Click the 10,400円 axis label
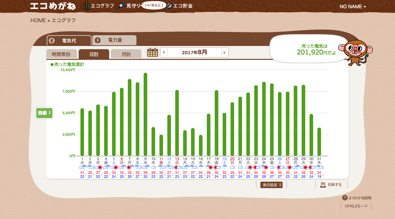 point(68,70)
